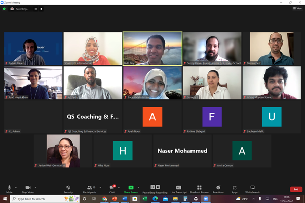
Task: Open Microsoft Edge from the taskbar
Action: pos(155,199)
